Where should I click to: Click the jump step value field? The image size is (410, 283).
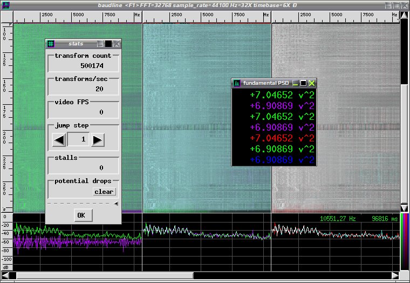pyautogui.click(x=78, y=139)
